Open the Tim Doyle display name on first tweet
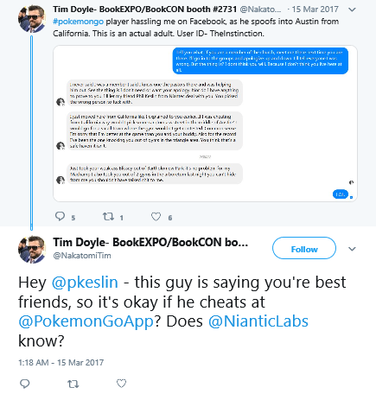Screen dimensions: 376x394 pyautogui.click(x=144, y=10)
